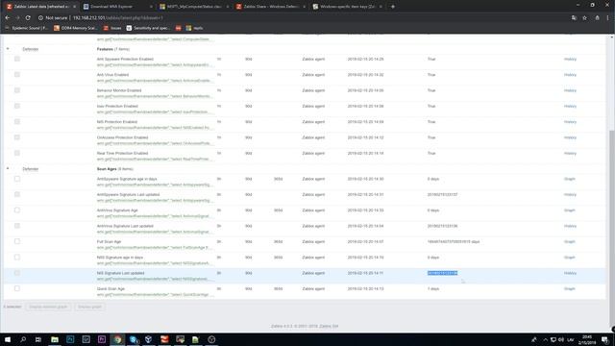Check Anti Spyware Protection Enabled checkbox
This screenshot has height=346, width=615.
click(17, 59)
